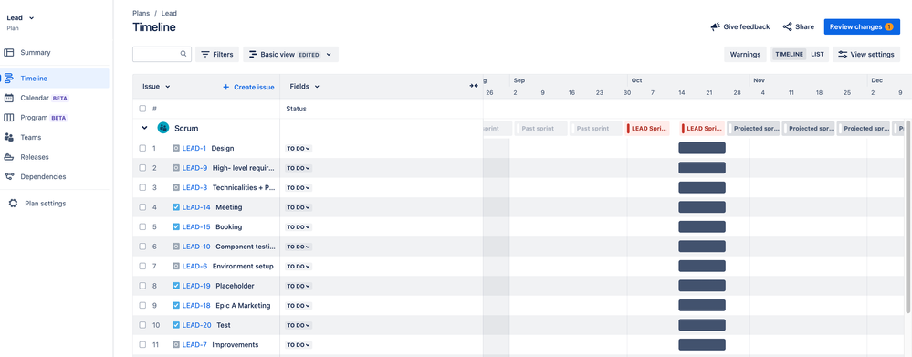
Task: Click the Share icon button
Action: (788, 26)
